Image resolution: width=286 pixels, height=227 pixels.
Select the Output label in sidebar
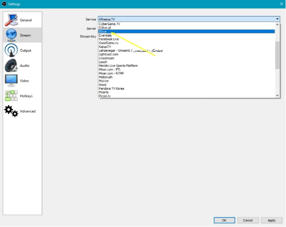tap(26, 50)
